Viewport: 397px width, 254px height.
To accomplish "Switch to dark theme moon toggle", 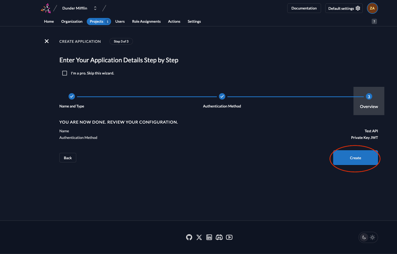I will click(x=364, y=237).
